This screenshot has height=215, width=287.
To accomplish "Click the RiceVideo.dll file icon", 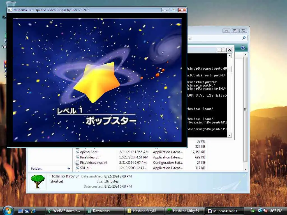I will (x=77, y=157).
